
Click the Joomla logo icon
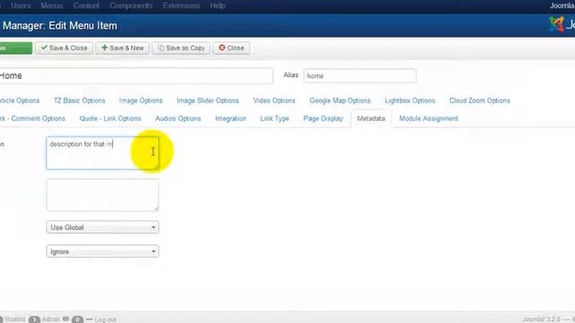click(557, 24)
